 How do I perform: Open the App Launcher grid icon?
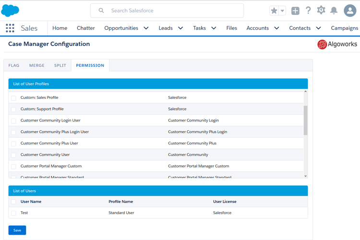click(10, 28)
